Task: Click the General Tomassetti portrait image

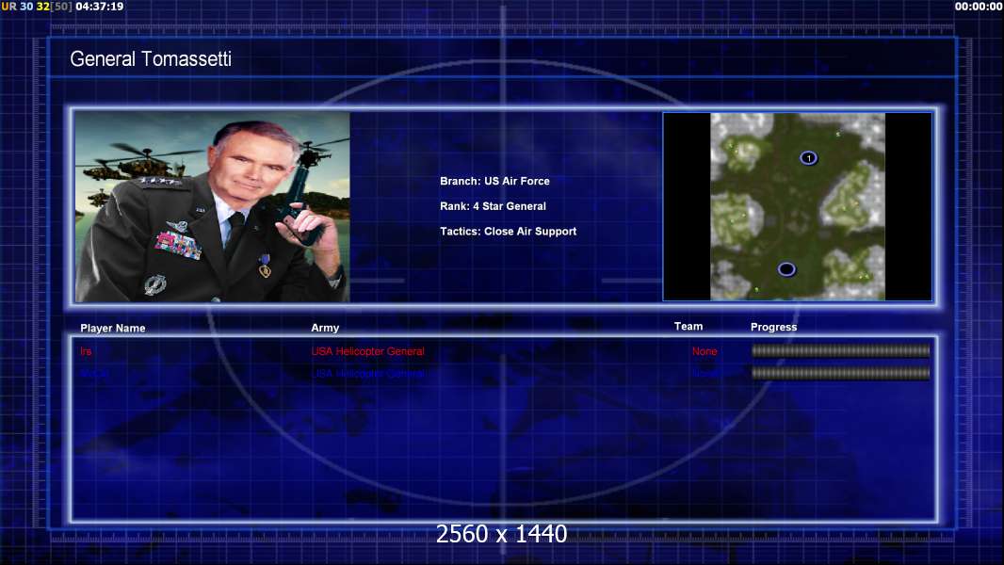Action: pyautogui.click(x=213, y=206)
